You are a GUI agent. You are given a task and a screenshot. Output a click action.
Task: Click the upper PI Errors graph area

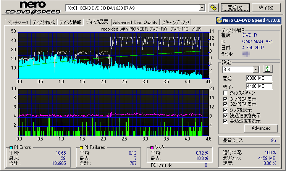tap(113, 55)
